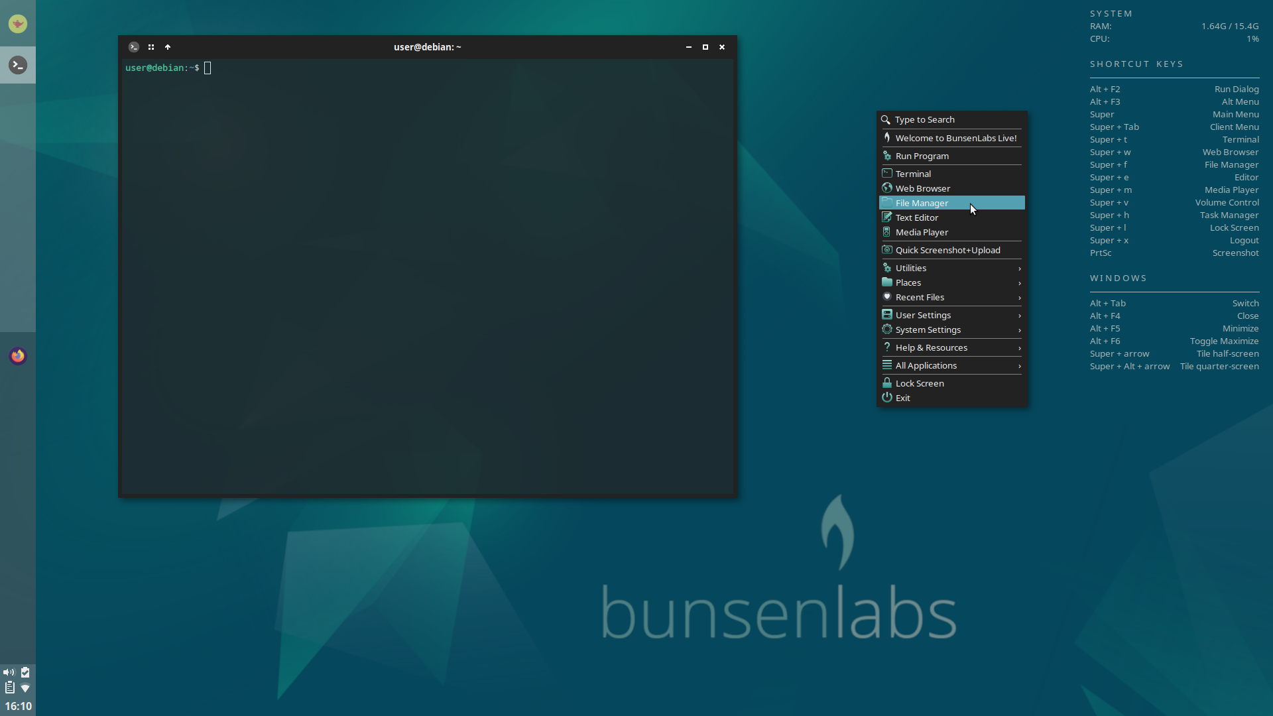Expand the System Settings submenu
The width and height of the screenshot is (1273, 716).
click(952, 329)
